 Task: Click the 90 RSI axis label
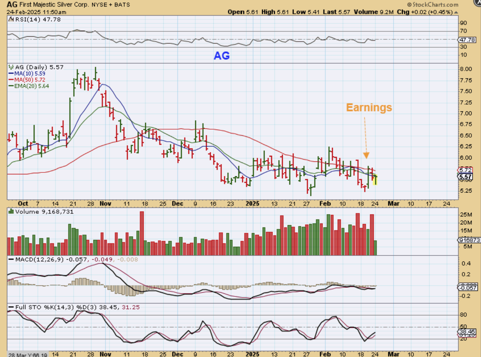point(463,23)
